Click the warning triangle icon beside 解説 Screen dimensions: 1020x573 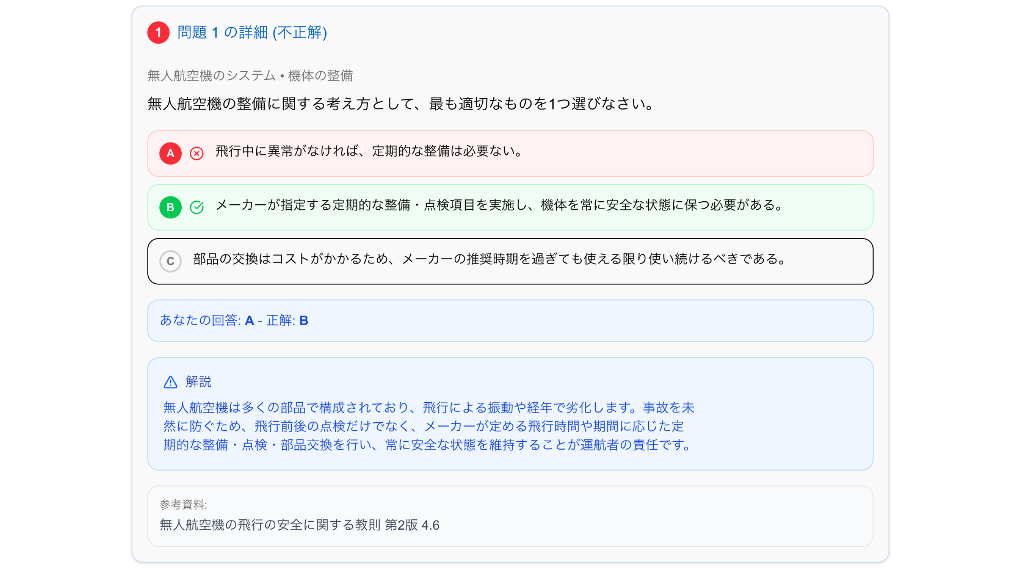click(x=170, y=382)
